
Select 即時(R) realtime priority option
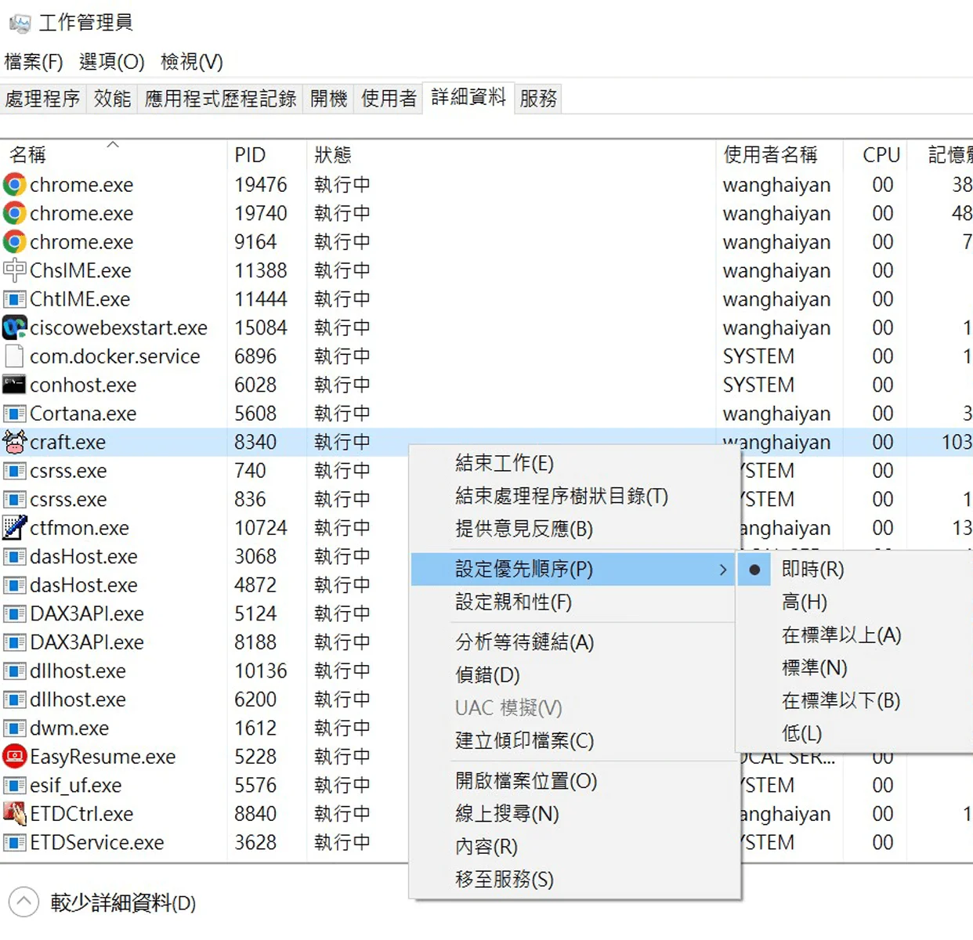(812, 569)
